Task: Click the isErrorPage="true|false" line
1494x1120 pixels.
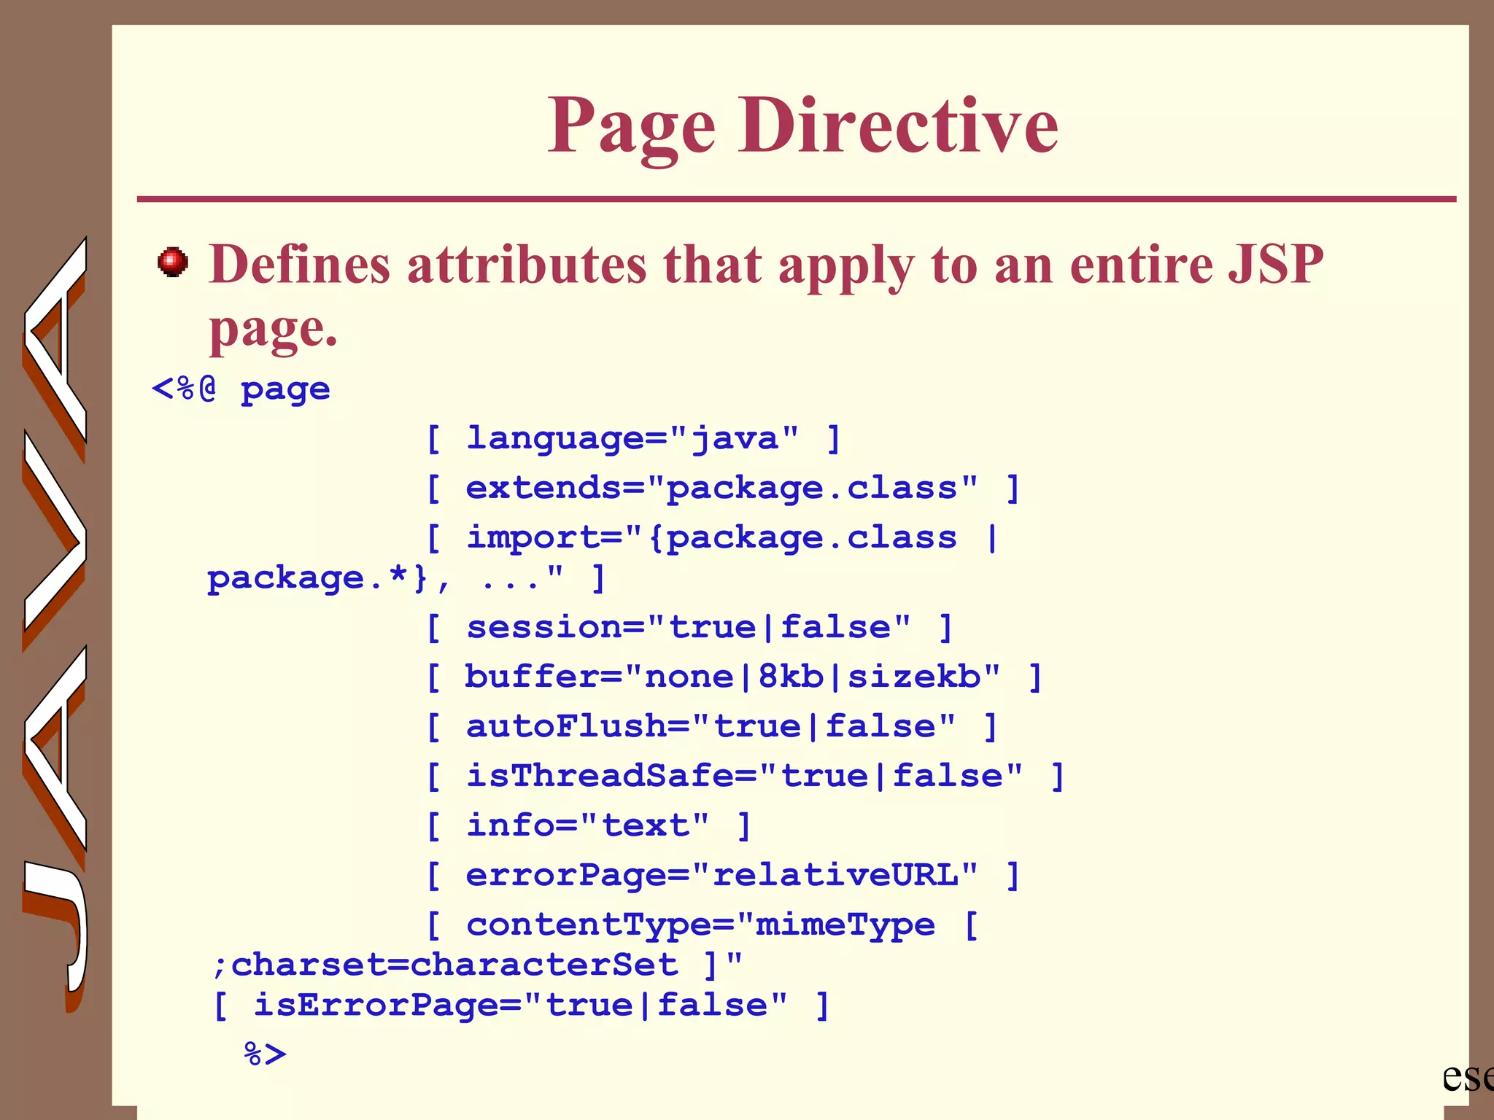Action: pyautogui.click(x=522, y=1006)
